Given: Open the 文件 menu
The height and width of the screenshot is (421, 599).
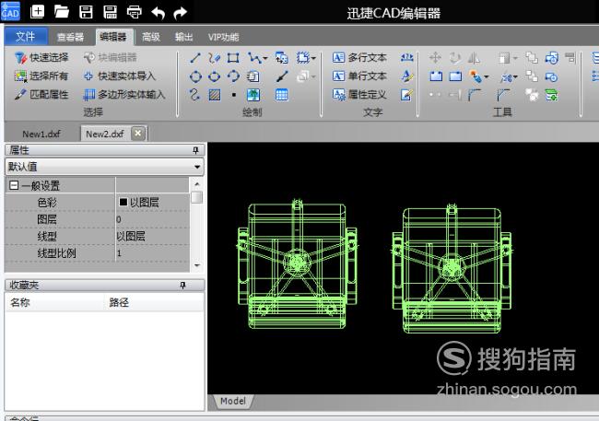Looking at the screenshot, I should tap(26, 37).
